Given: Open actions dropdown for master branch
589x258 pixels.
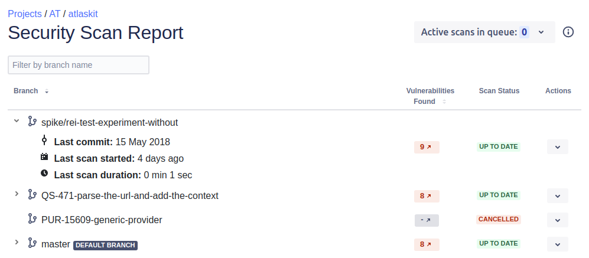Looking at the screenshot, I should click(x=557, y=244).
